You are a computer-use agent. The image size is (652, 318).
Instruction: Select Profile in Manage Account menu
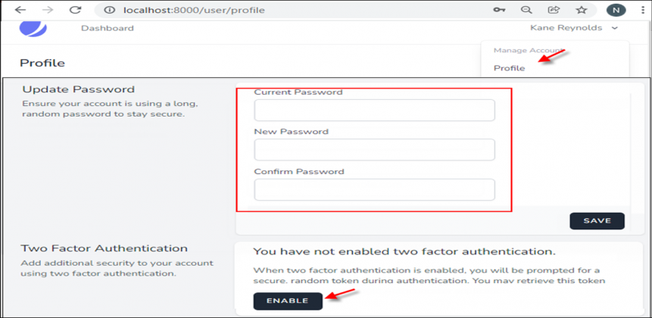509,68
